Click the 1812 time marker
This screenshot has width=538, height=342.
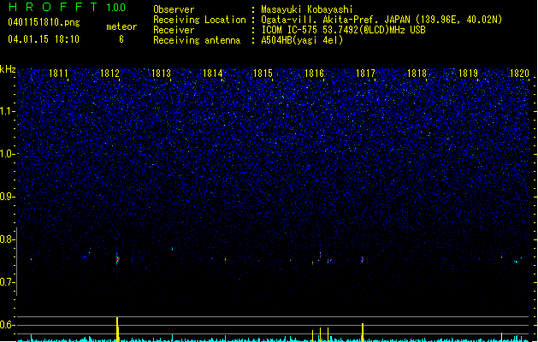(x=109, y=74)
